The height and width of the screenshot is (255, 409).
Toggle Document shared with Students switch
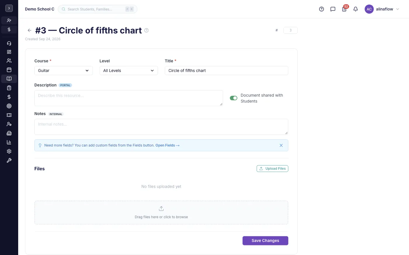click(233, 98)
